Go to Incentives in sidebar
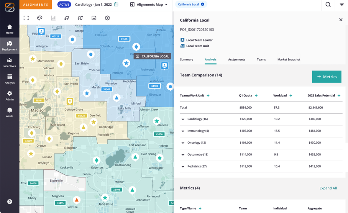The height and width of the screenshot is (213, 348). [10, 62]
